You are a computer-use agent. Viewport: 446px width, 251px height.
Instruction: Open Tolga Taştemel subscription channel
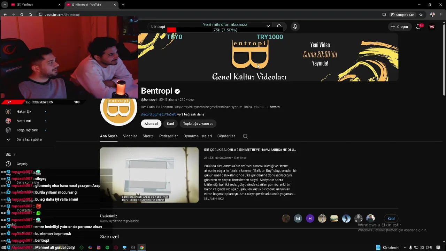27,130
